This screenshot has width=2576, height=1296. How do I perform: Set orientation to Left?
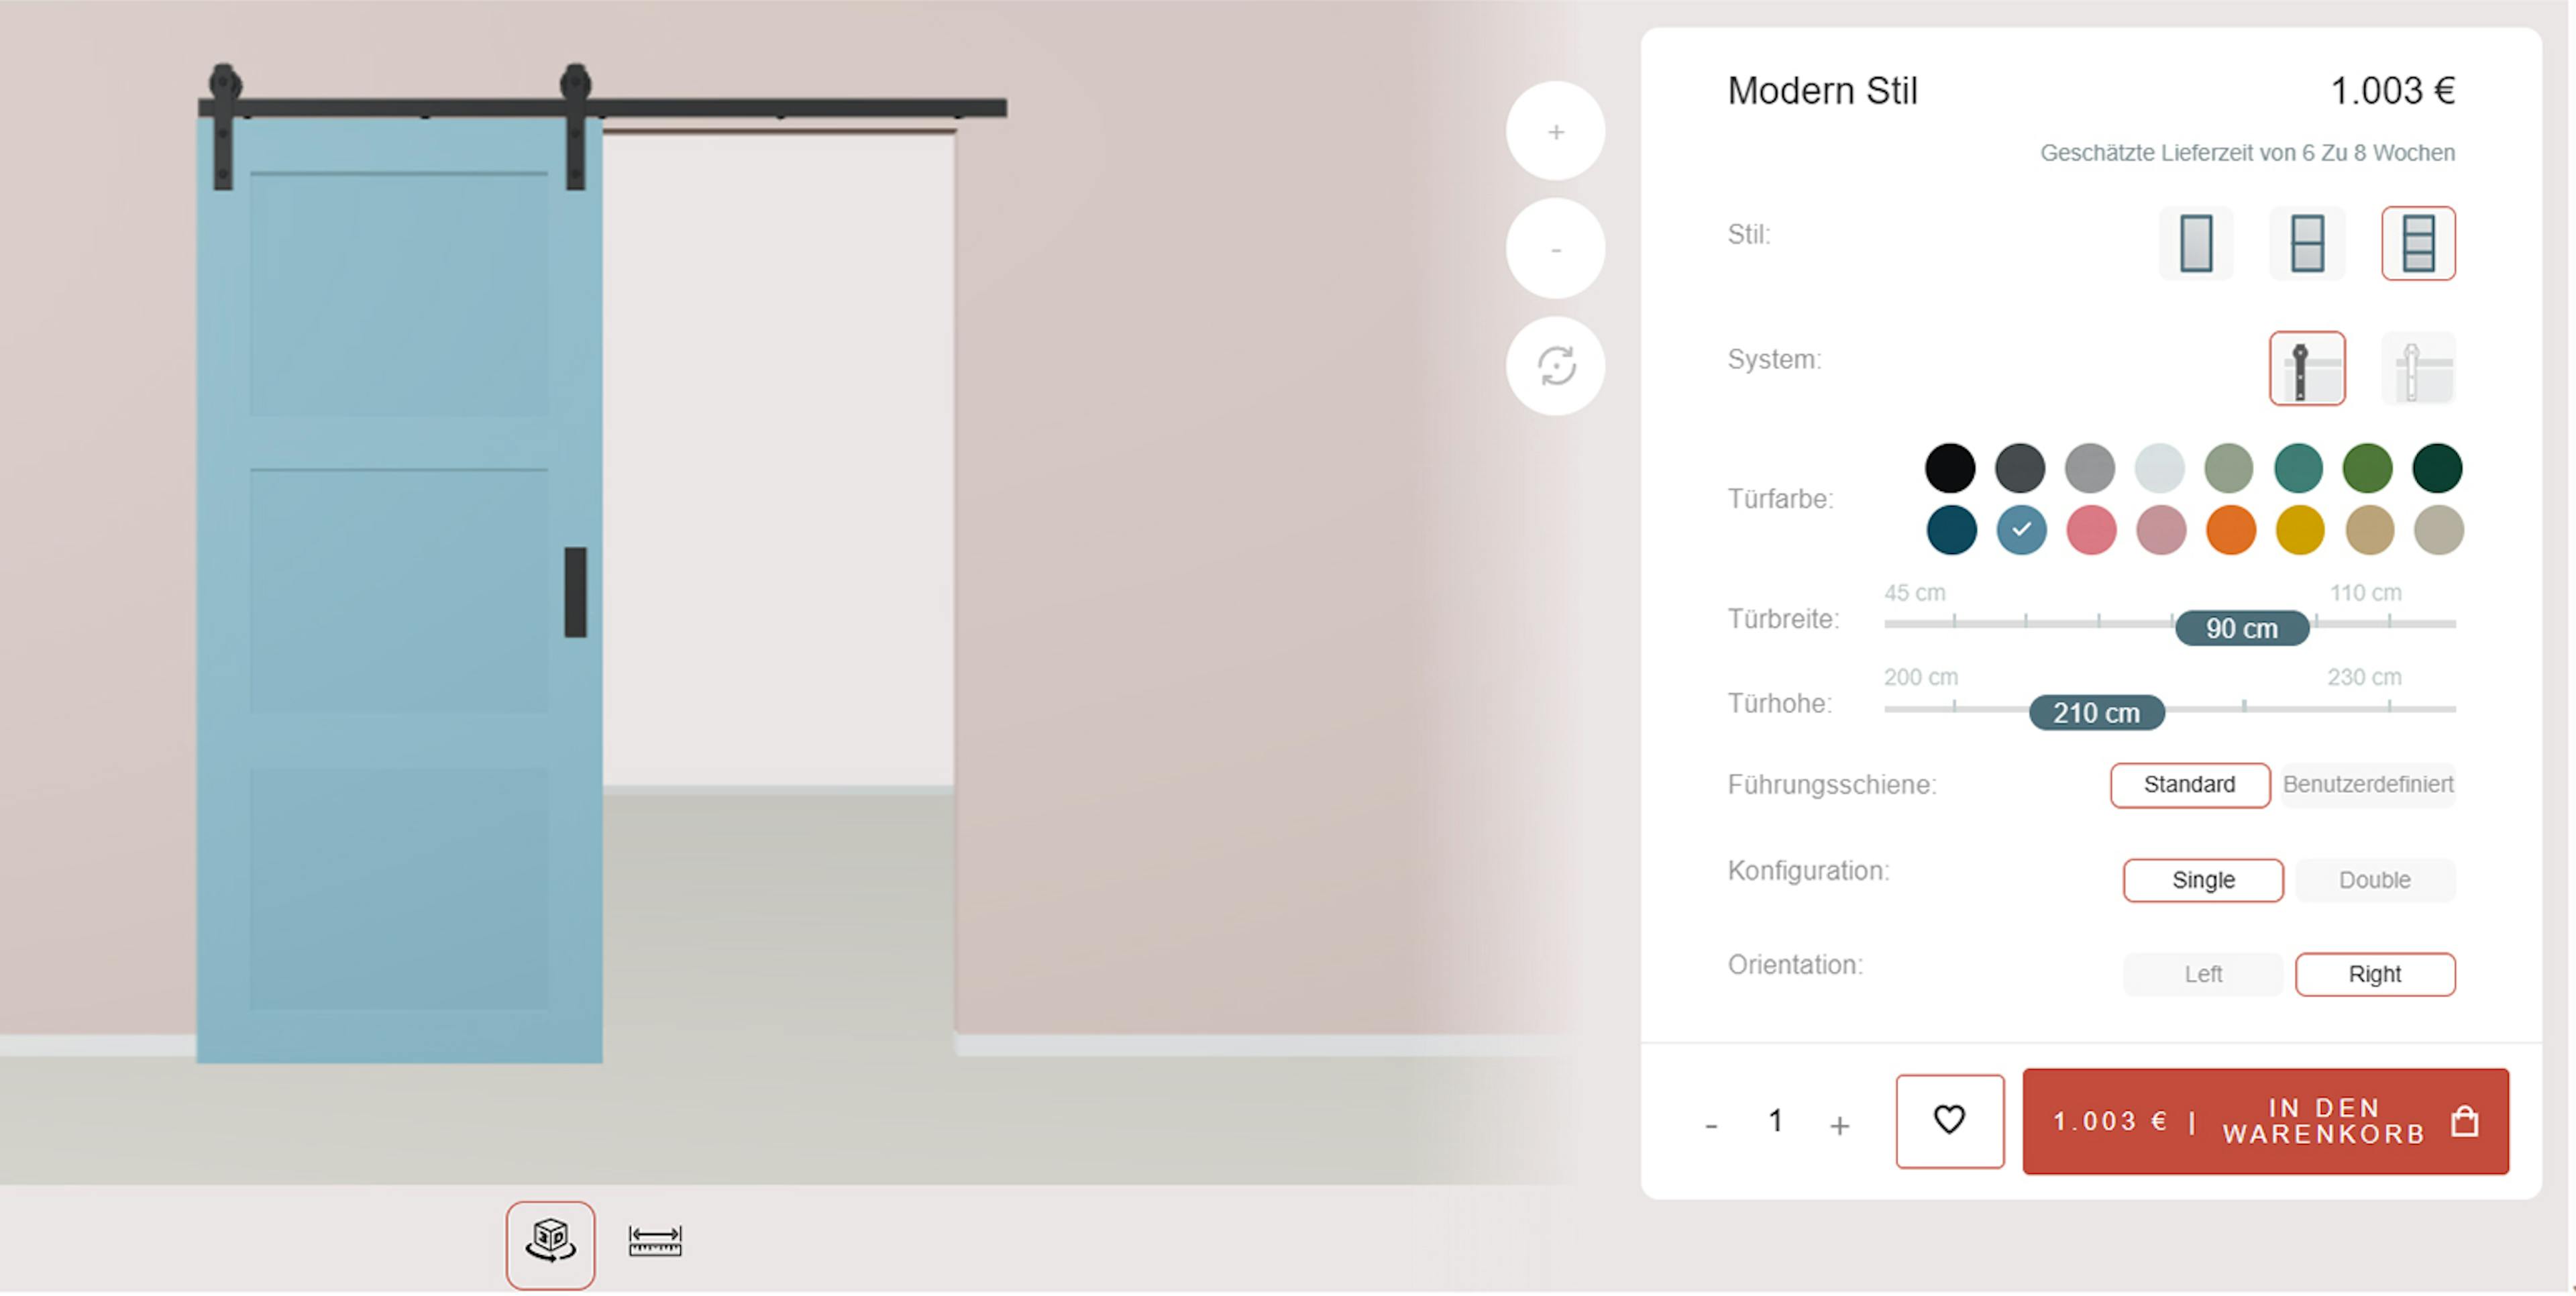(x=2202, y=974)
